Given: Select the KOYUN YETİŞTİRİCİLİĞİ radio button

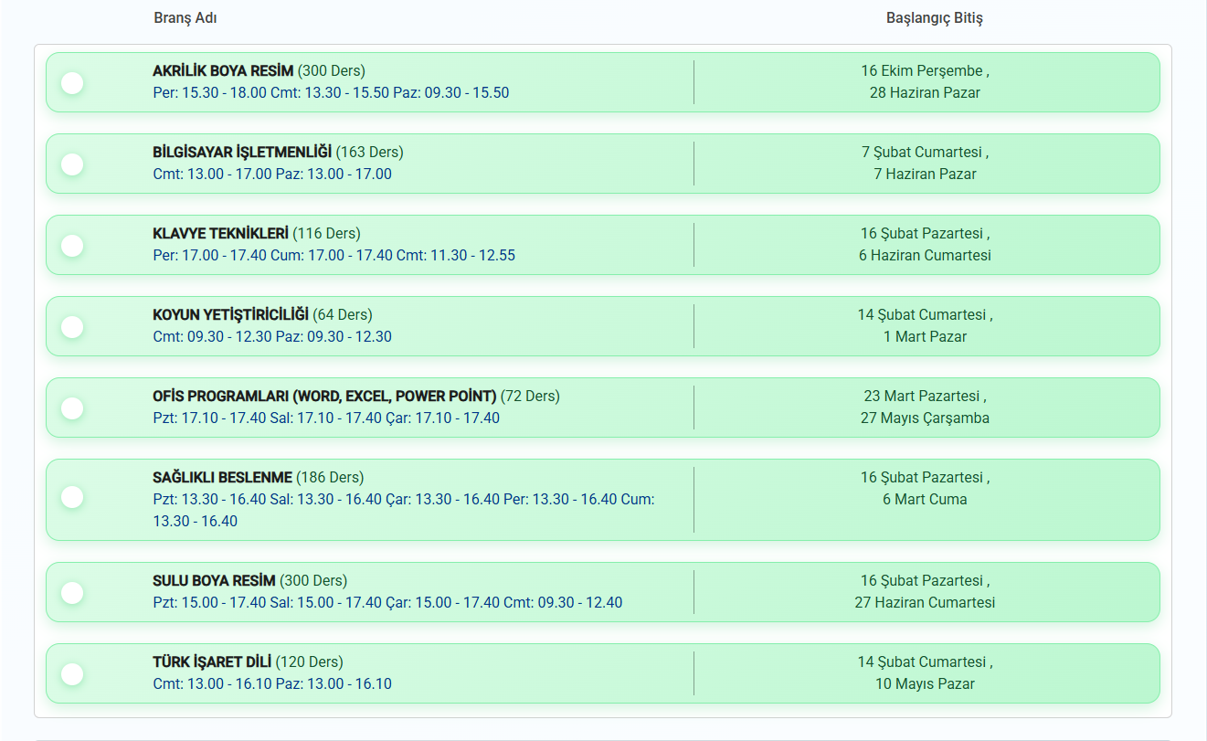Looking at the screenshot, I should tap(72, 327).
